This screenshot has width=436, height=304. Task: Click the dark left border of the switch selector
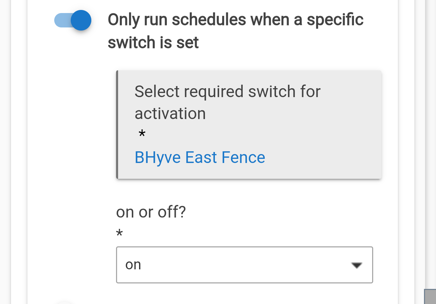pyautogui.click(x=117, y=125)
